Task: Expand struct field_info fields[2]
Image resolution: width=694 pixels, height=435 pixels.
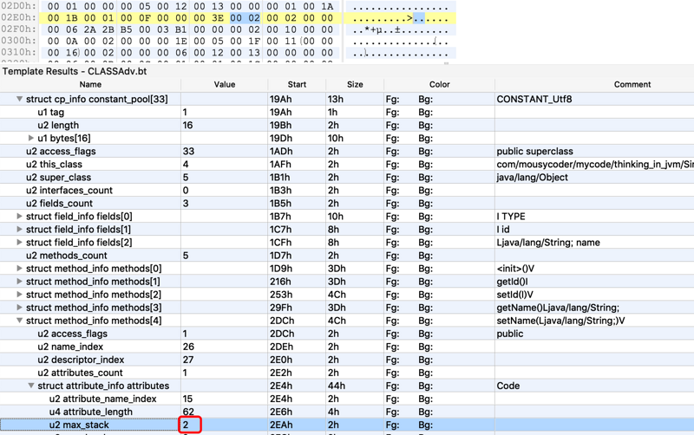Action: click(x=19, y=243)
